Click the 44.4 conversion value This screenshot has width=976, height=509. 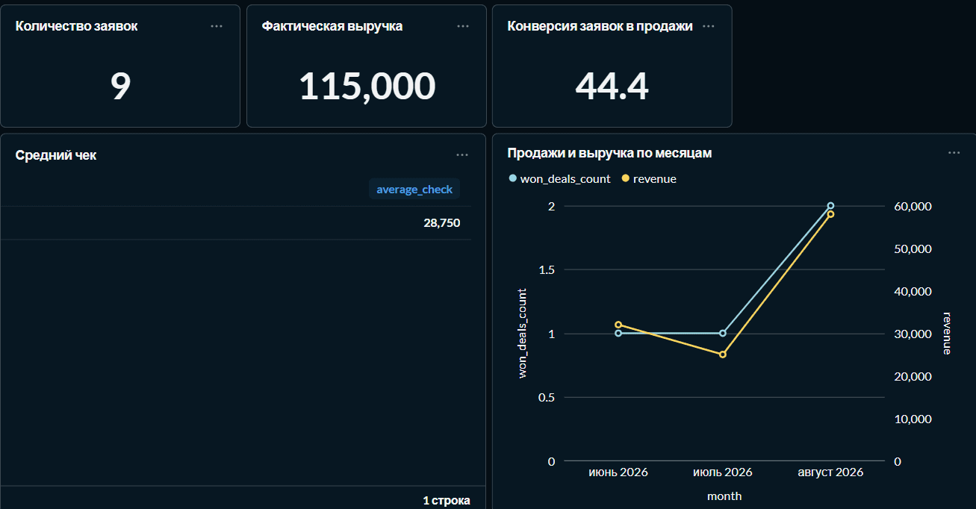pyautogui.click(x=612, y=87)
